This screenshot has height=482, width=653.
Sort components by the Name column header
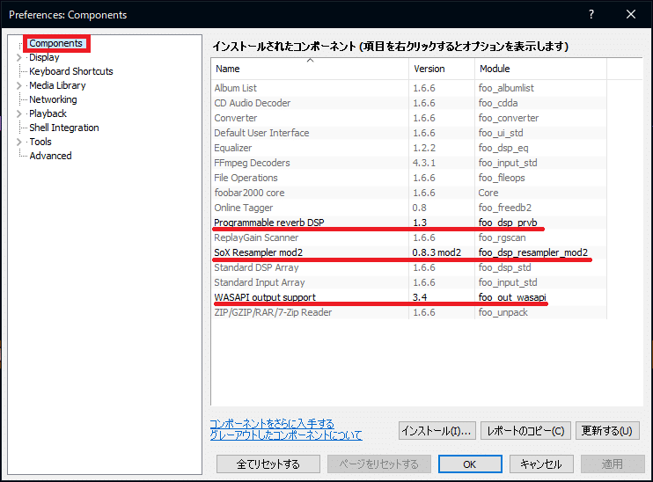310,69
